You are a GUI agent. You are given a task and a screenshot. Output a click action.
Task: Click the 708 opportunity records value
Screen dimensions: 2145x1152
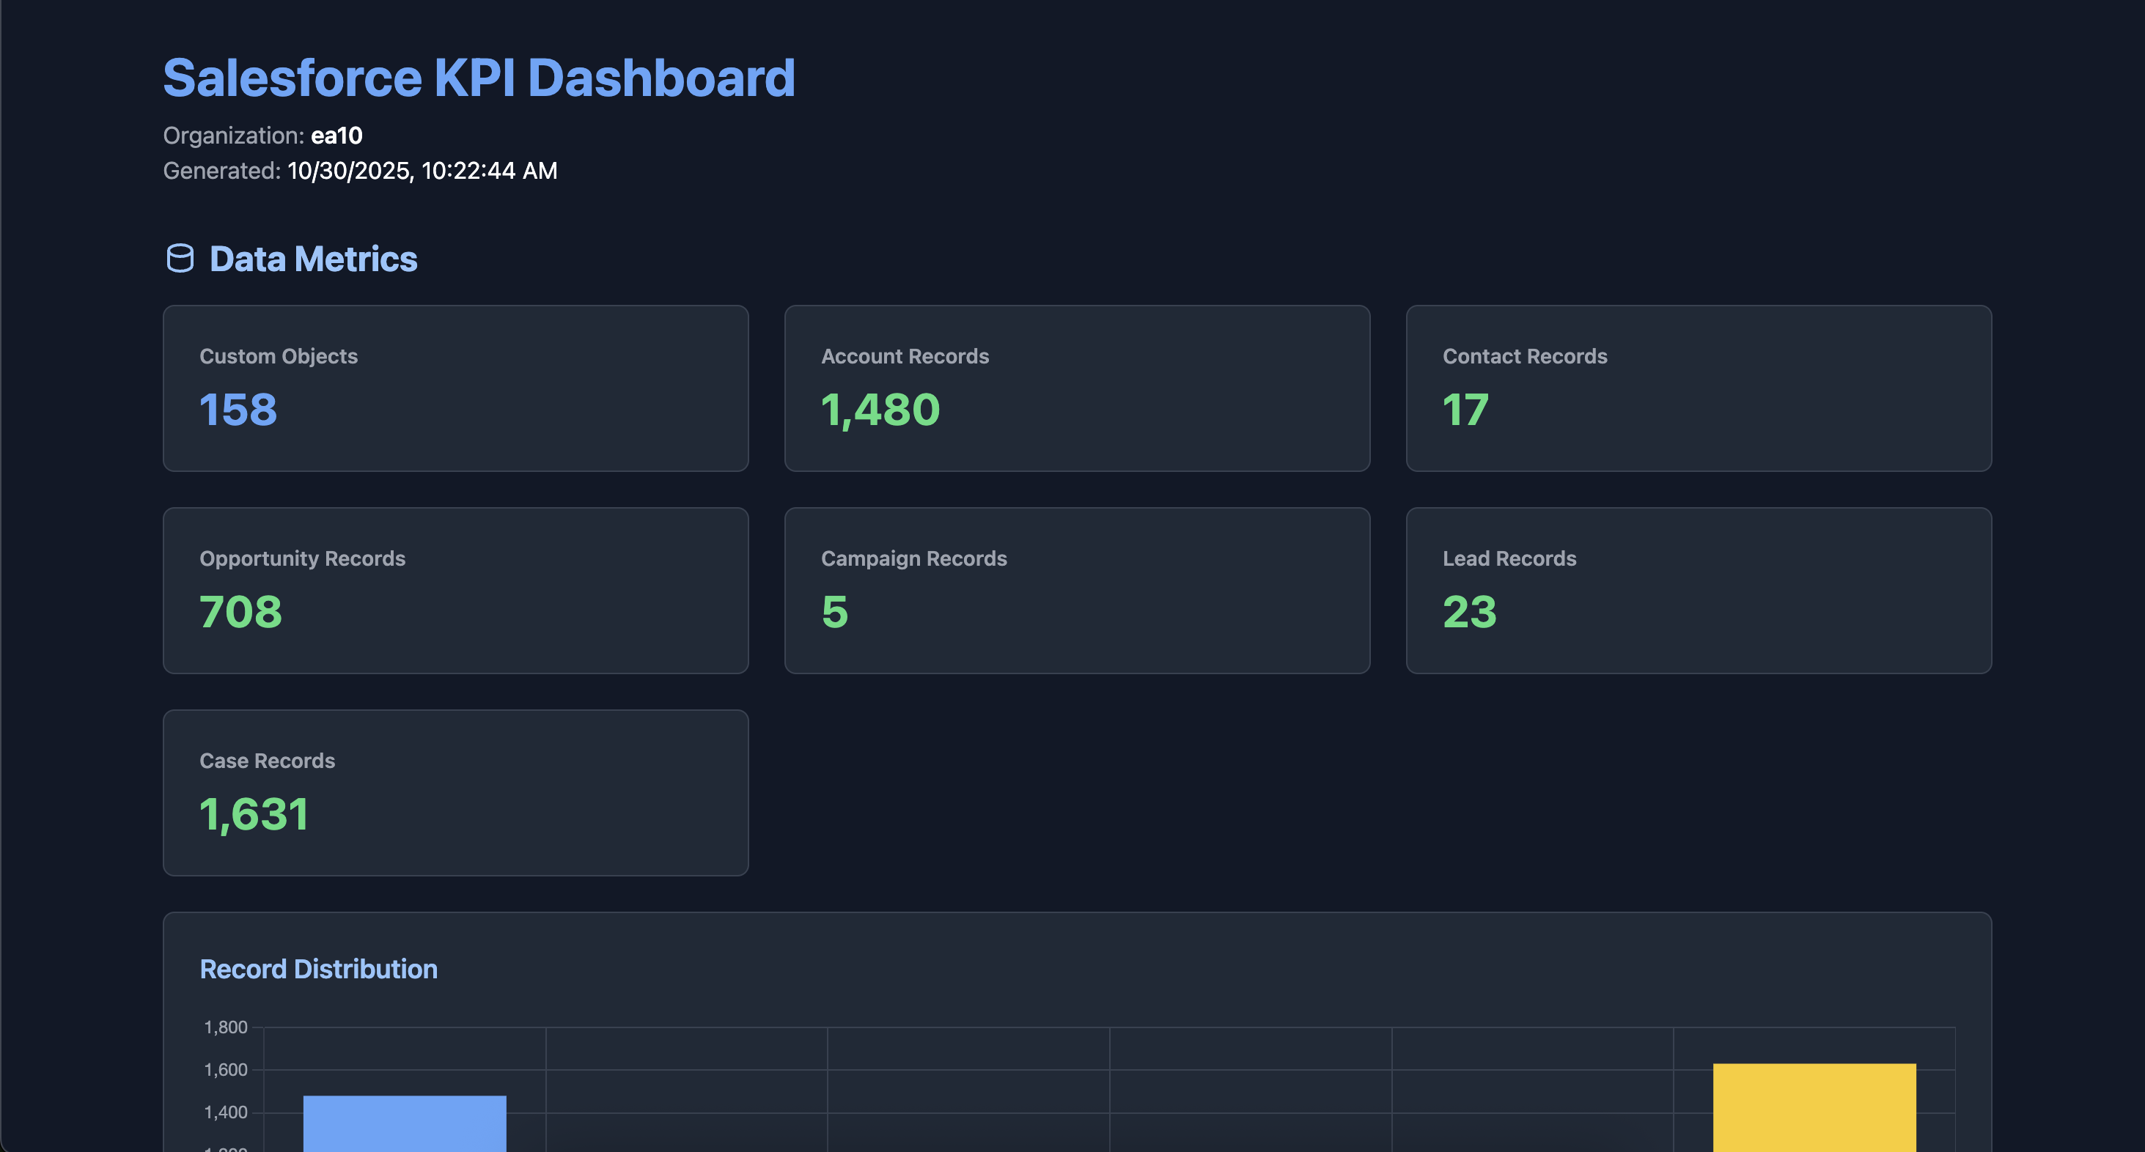coord(240,612)
